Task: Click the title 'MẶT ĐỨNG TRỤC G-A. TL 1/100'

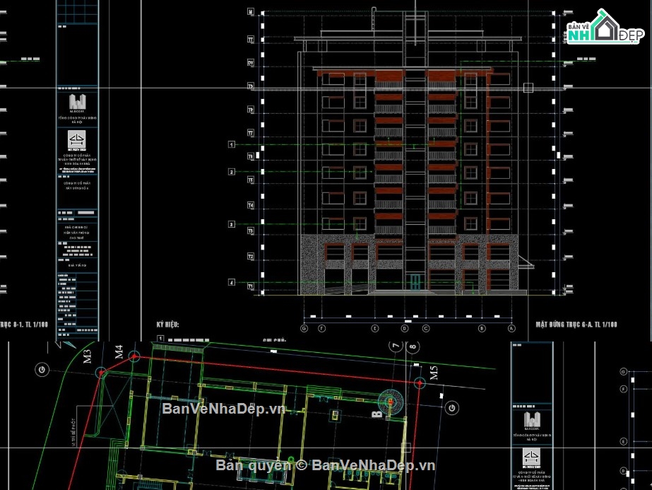Action: coord(576,325)
